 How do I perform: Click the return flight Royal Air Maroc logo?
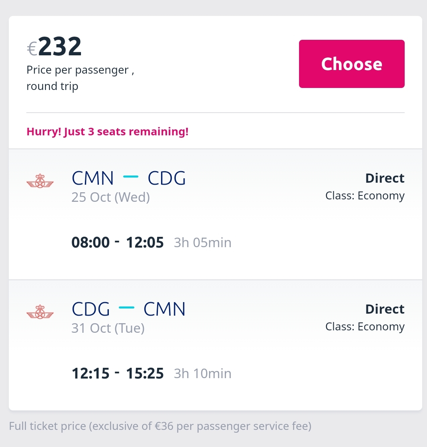(x=40, y=312)
